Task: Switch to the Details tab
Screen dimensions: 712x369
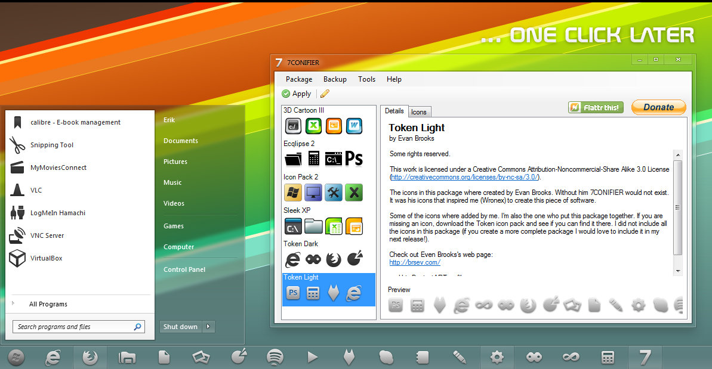Action: tap(394, 111)
